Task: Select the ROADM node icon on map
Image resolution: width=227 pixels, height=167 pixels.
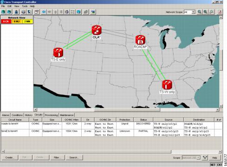Action: pyautogui.click(x=140, y=40)
